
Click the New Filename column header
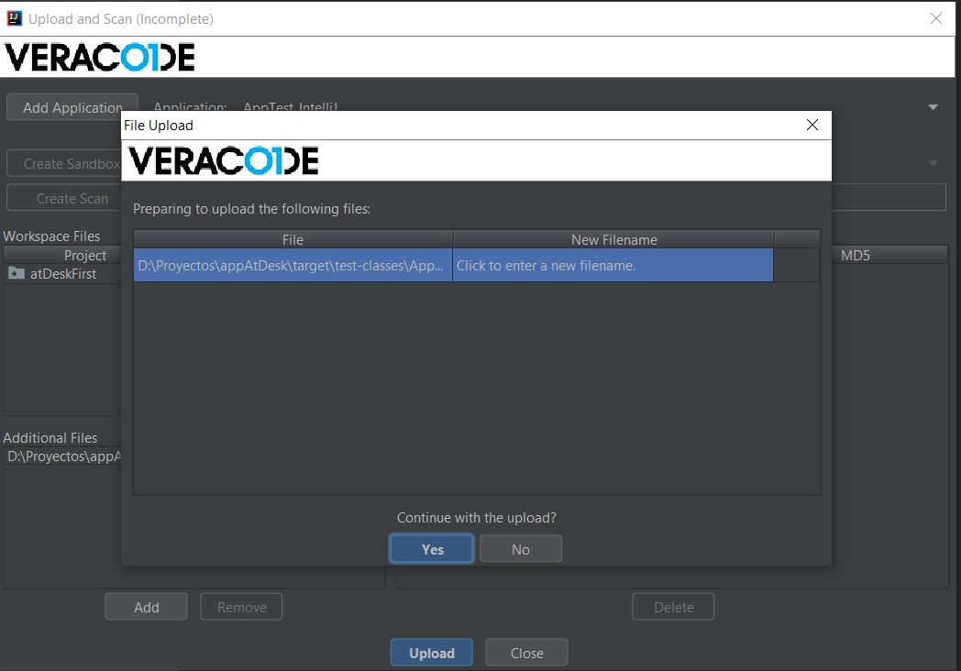tap(614, 239)
